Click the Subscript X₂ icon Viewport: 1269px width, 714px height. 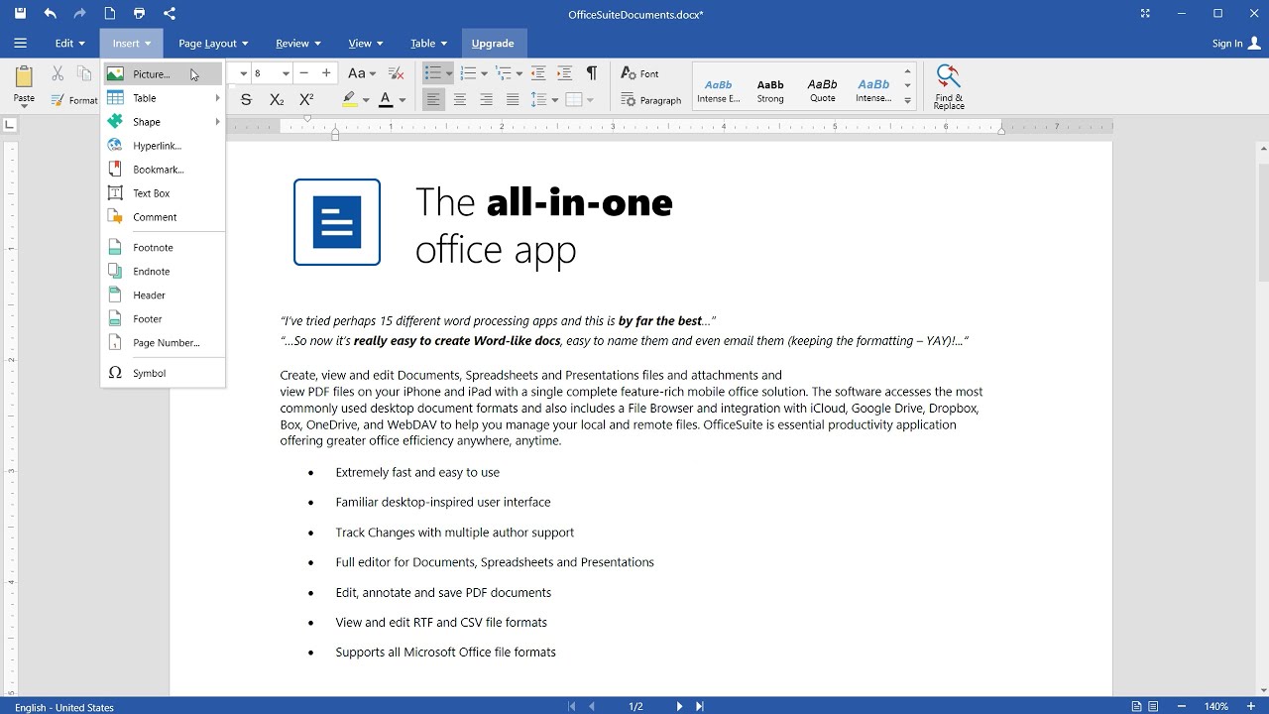point(277,100)
